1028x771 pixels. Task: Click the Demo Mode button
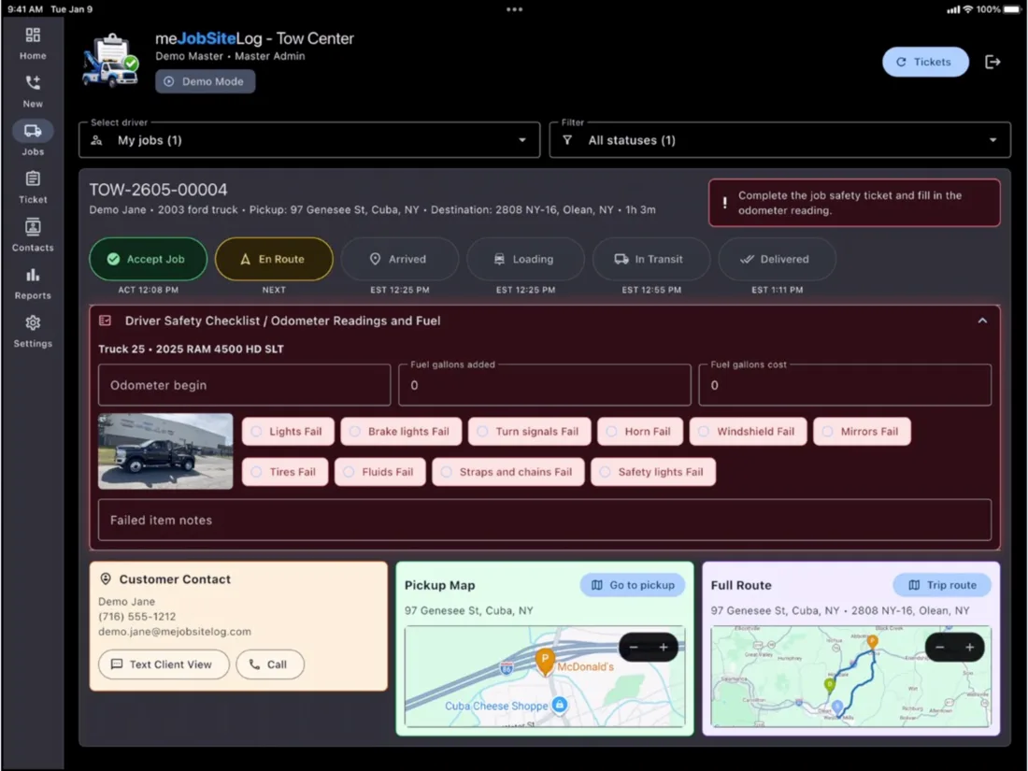coord(206,81)
